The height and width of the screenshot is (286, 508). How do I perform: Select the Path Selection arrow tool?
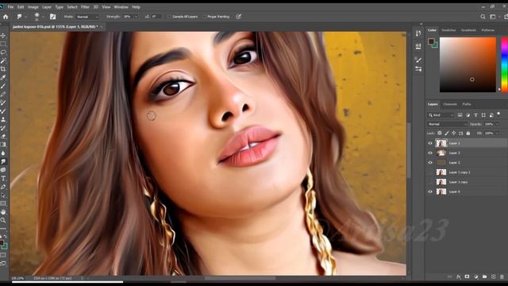coord(3,195)
